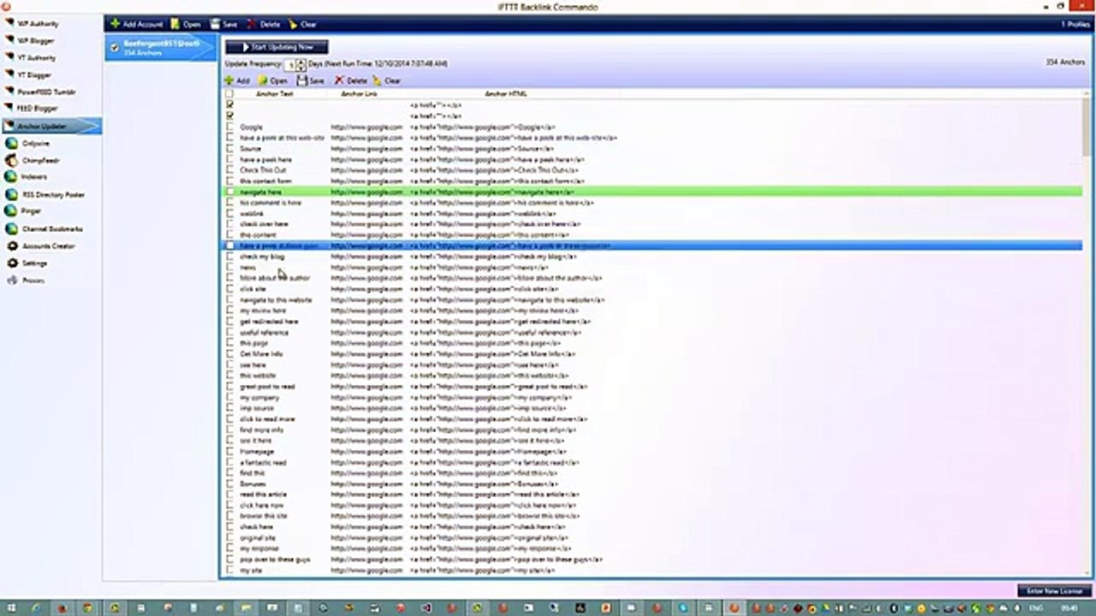Increase update frequency with the up arrow
This screenshot has width=1096, height=616.
pyautogui.click(x=302, y=61)
